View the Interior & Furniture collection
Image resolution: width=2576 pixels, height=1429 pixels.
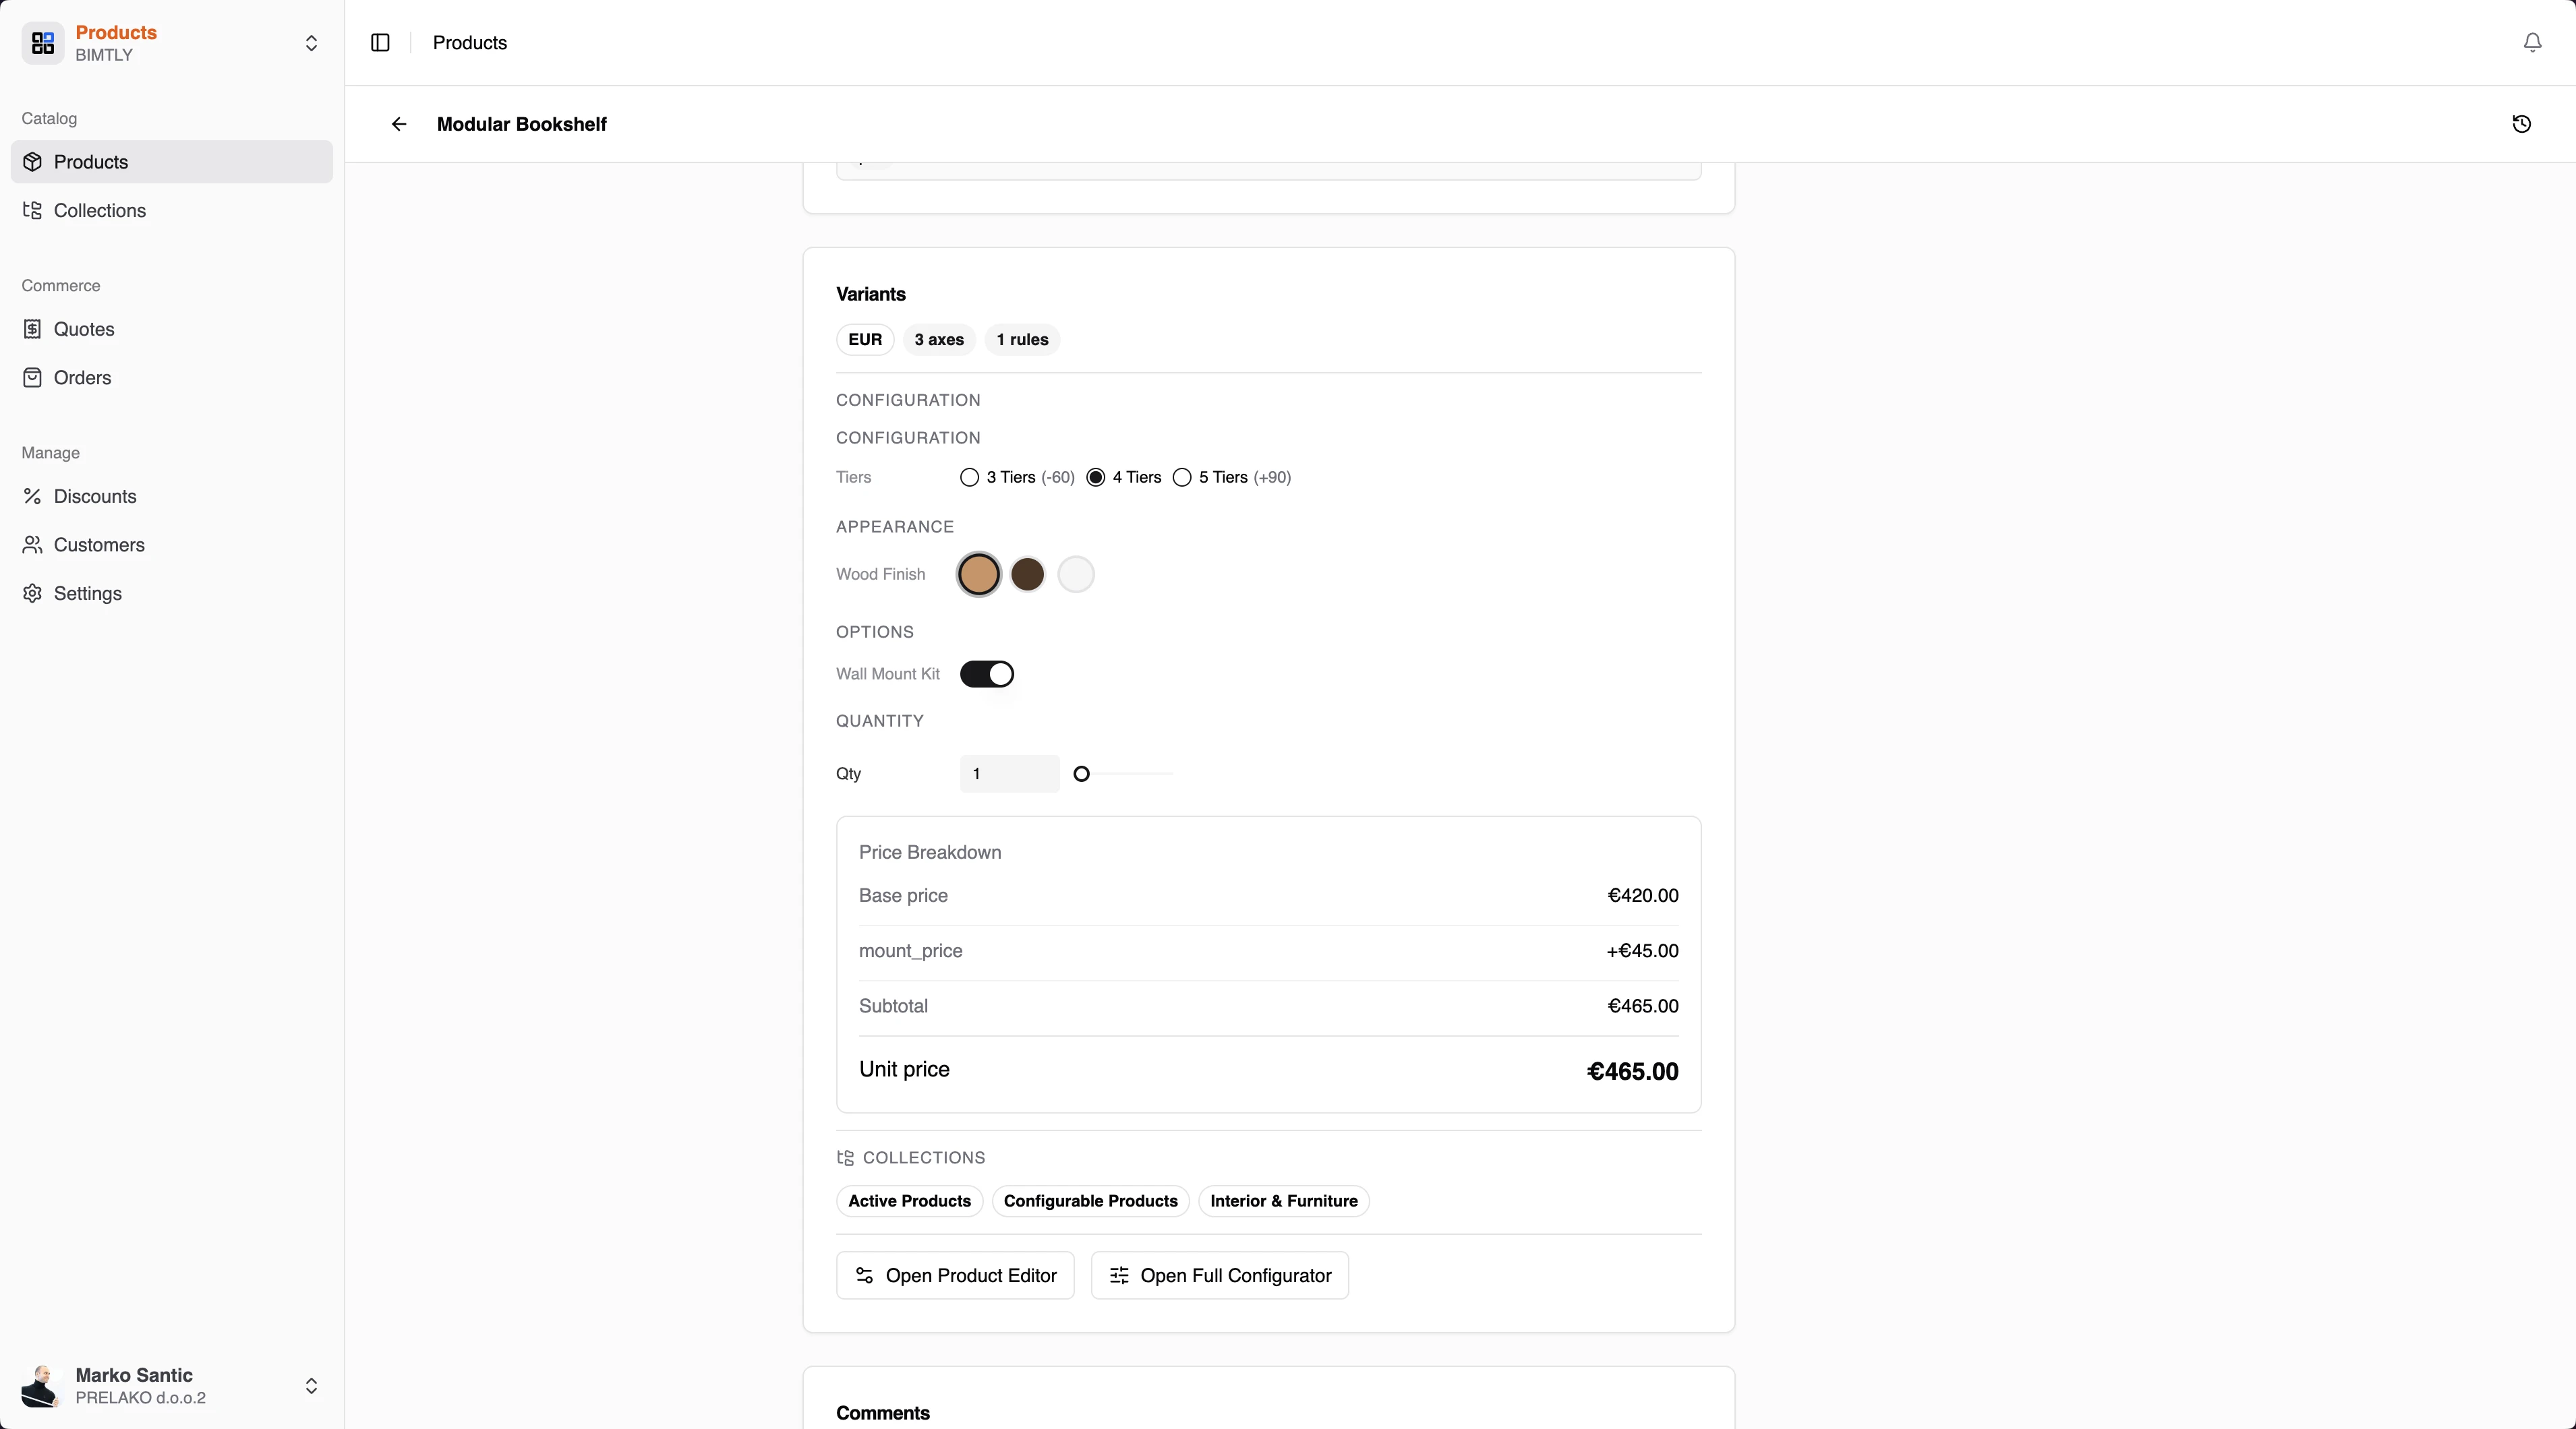click(1283, 1201)
